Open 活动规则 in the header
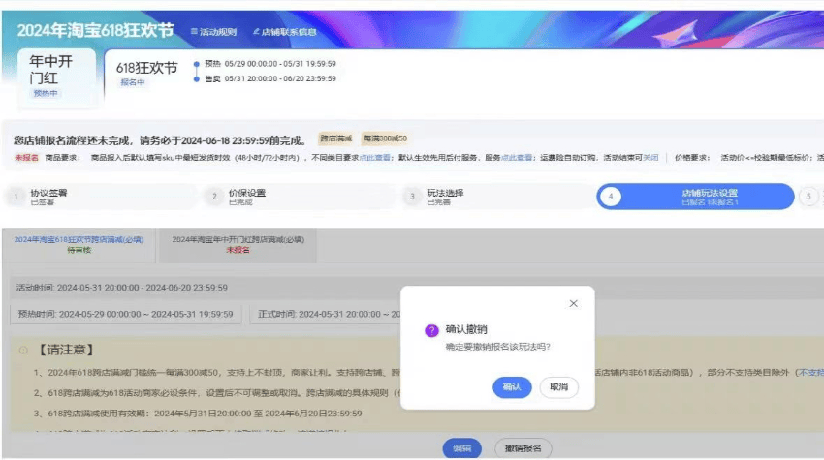The width and height of the screenshot is (824, 460). tap(214, 32)
